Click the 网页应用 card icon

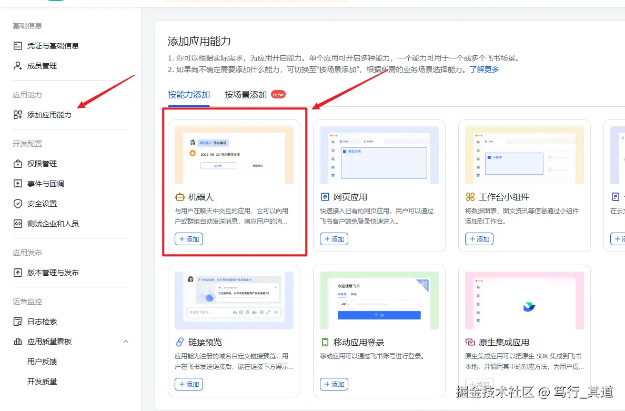(x=325, y=197)
